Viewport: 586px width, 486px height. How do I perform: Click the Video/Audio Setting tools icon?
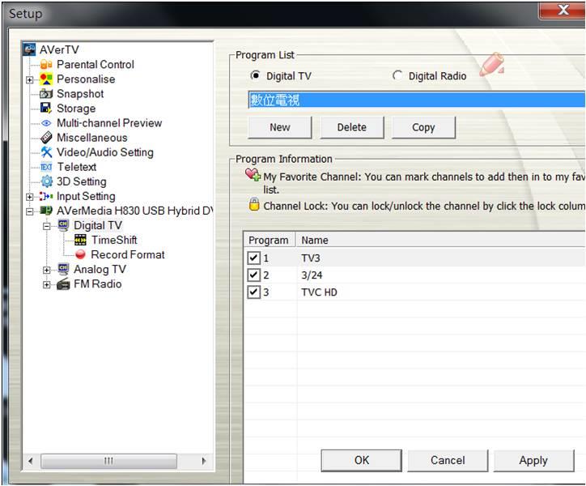(x=46, y=152)
